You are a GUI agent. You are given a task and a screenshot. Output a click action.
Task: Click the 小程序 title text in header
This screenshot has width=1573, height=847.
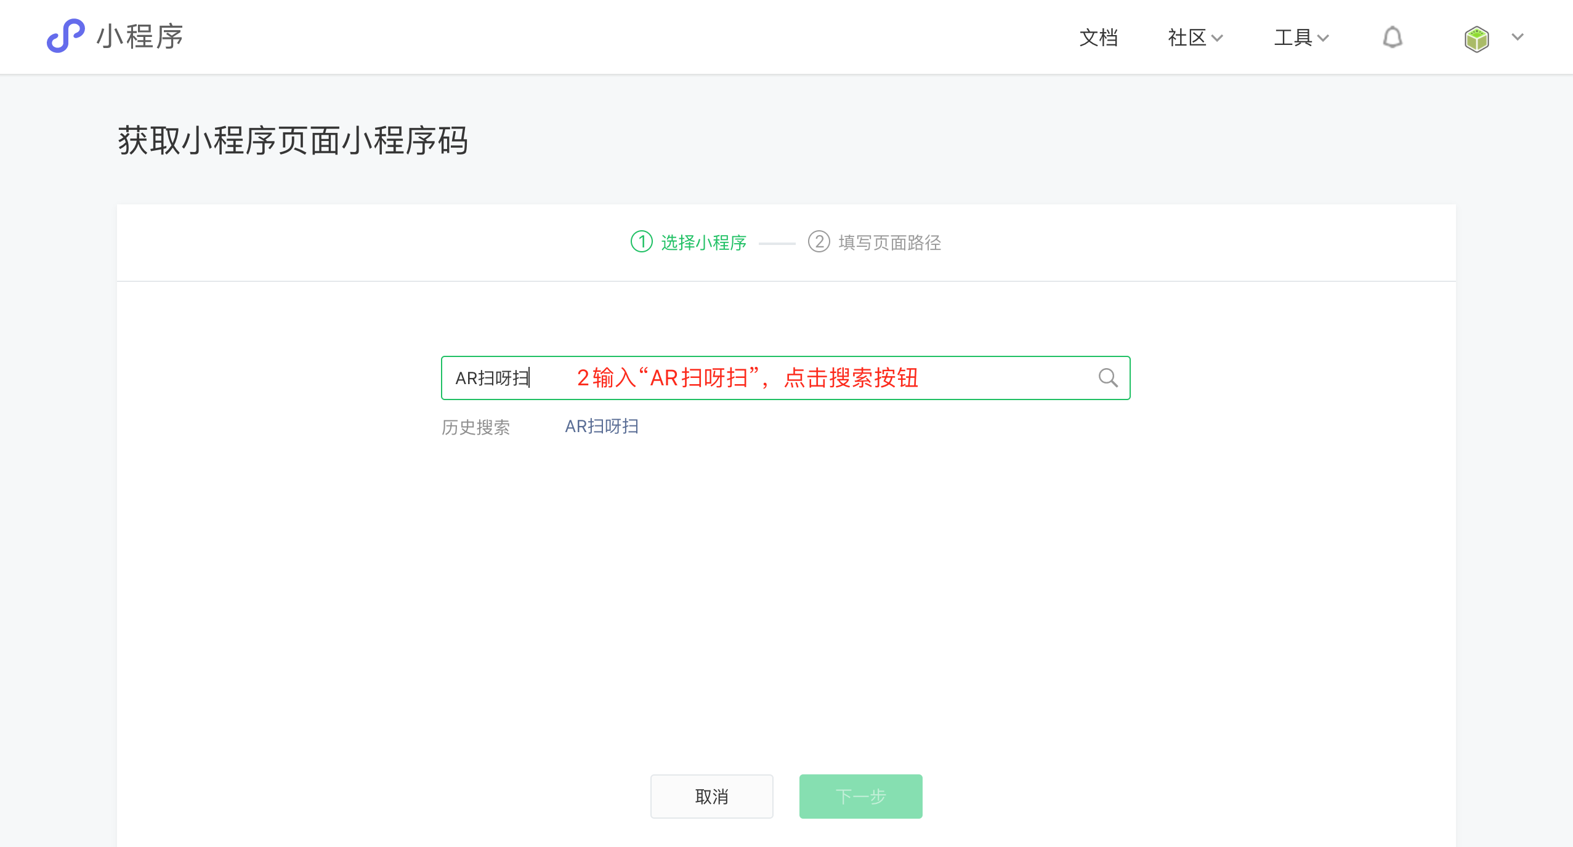coord(140,36)
